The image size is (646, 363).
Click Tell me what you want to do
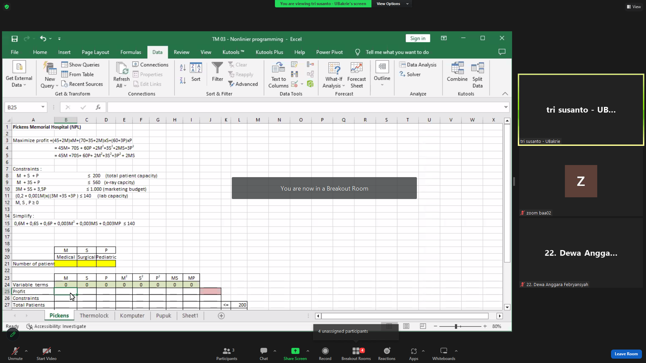(397, 52)
